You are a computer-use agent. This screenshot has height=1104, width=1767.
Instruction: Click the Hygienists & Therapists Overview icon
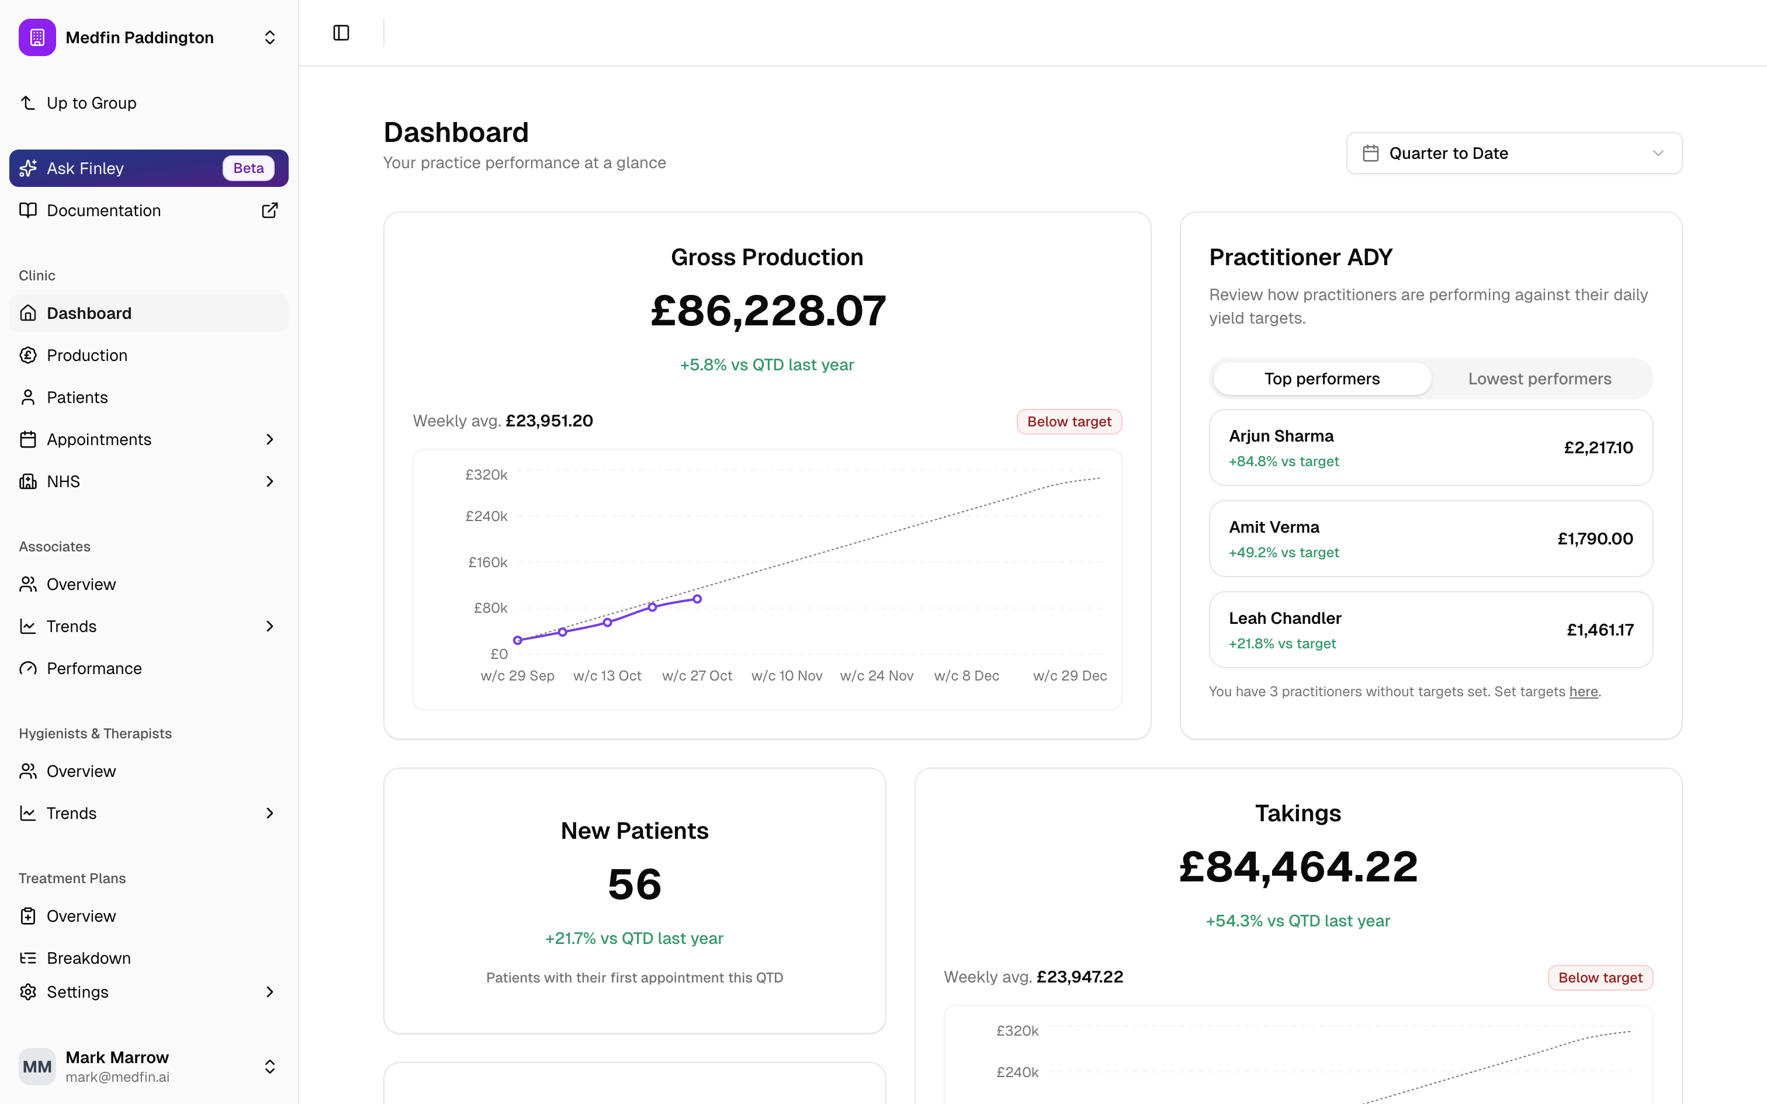coord(27,771)
